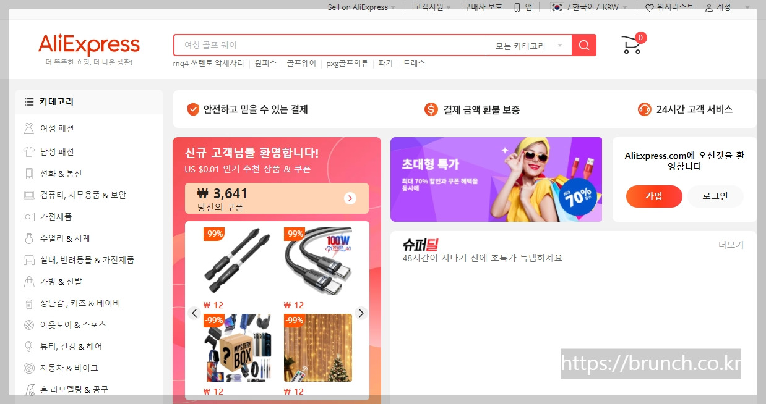Select 장난감 , 키즈 & 베이비 category
Screen dimensions: 766x404
click(80, 303)
